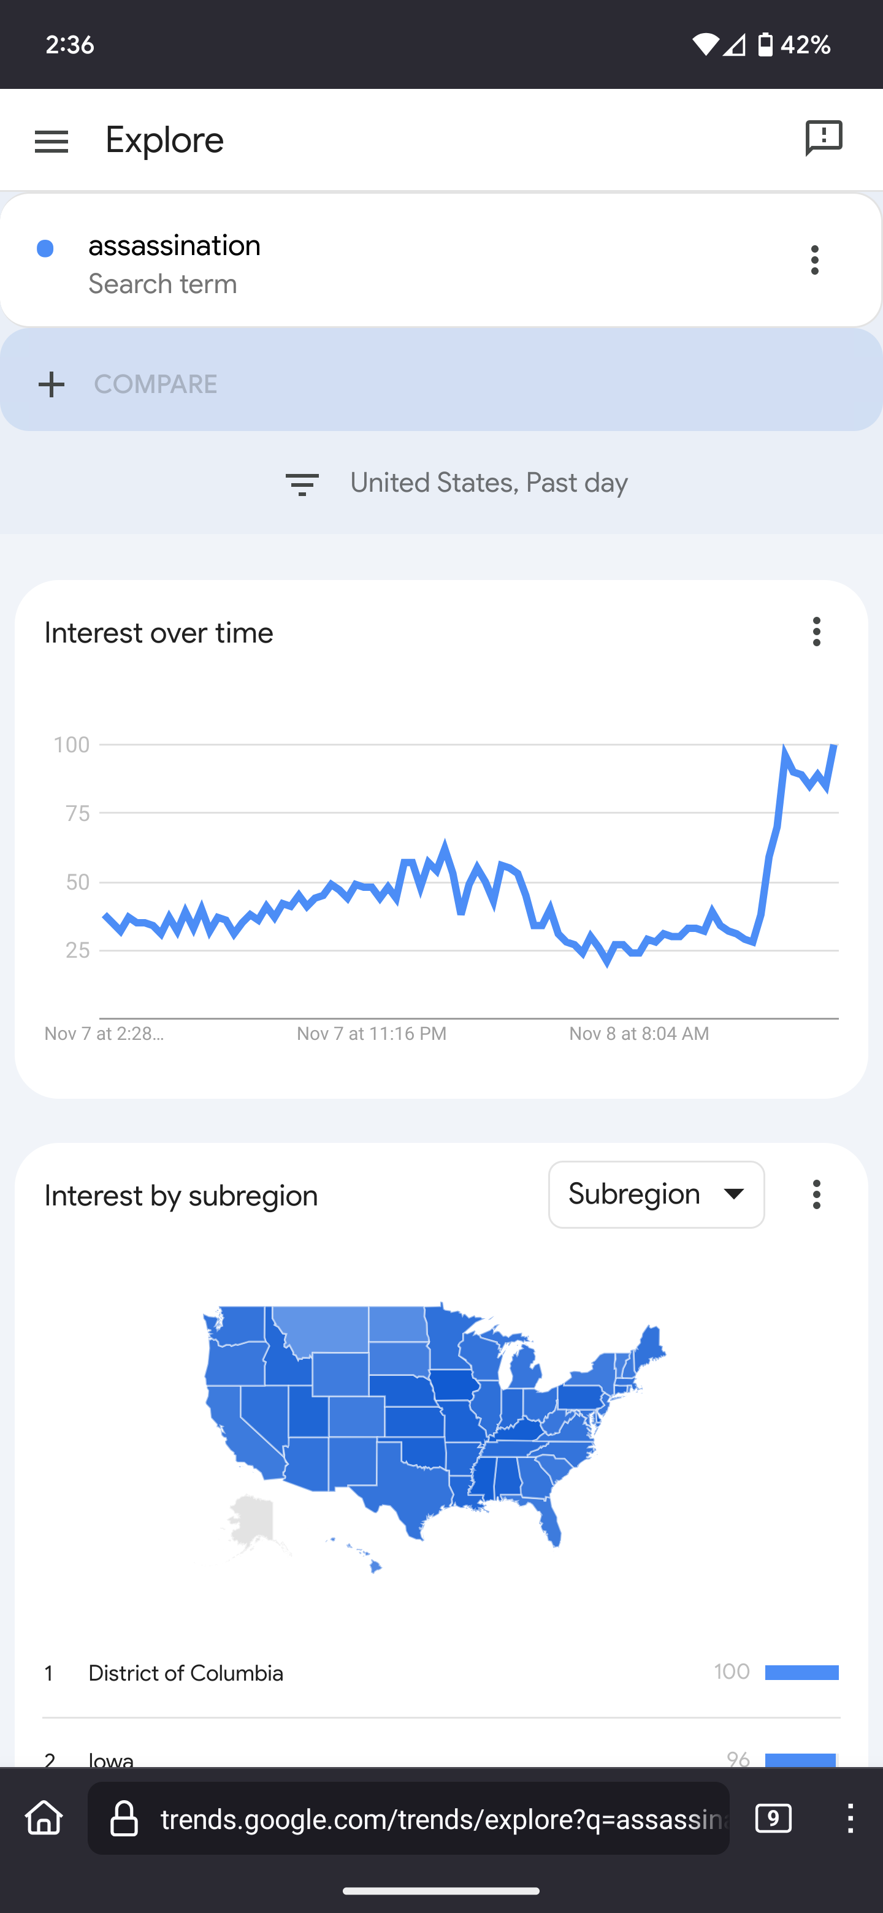Tap the plus icon beside COMPARE
Screen dimensions: 883x1913
point(52,384)
